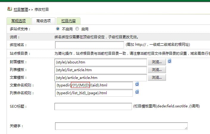Open the 栏目内容 tab
The width and height of the screenshot is (210, 134).
[x=69, y=21]
